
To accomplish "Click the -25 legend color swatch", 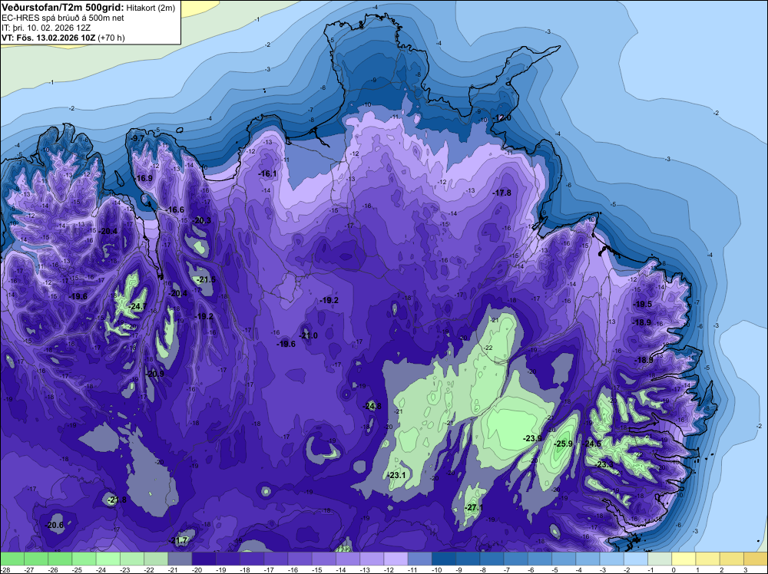I will pos(84,559).
